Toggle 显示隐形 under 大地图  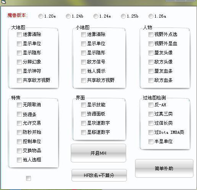pos(19,53)
